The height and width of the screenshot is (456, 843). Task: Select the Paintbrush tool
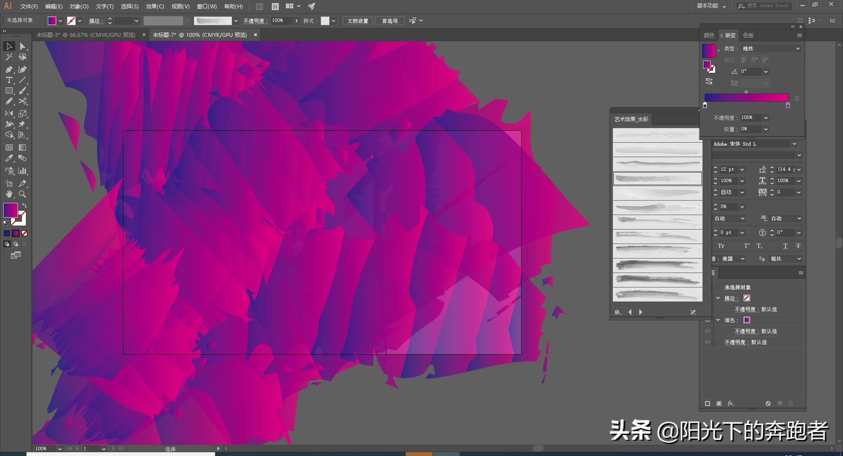(22, 91)
